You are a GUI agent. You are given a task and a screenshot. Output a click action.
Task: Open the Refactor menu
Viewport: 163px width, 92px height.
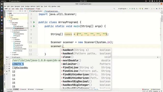coord(33,6)
